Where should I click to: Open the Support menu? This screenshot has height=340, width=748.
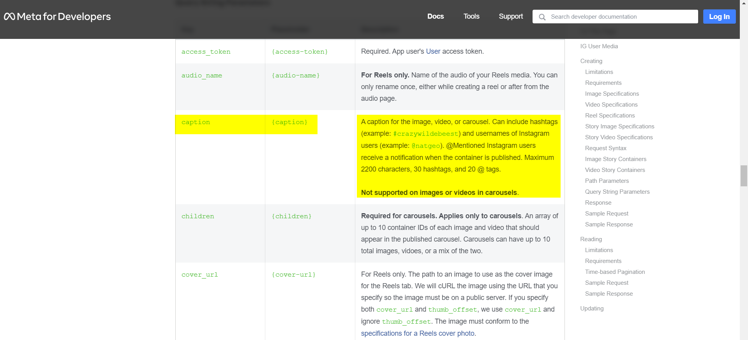[511, 16]
